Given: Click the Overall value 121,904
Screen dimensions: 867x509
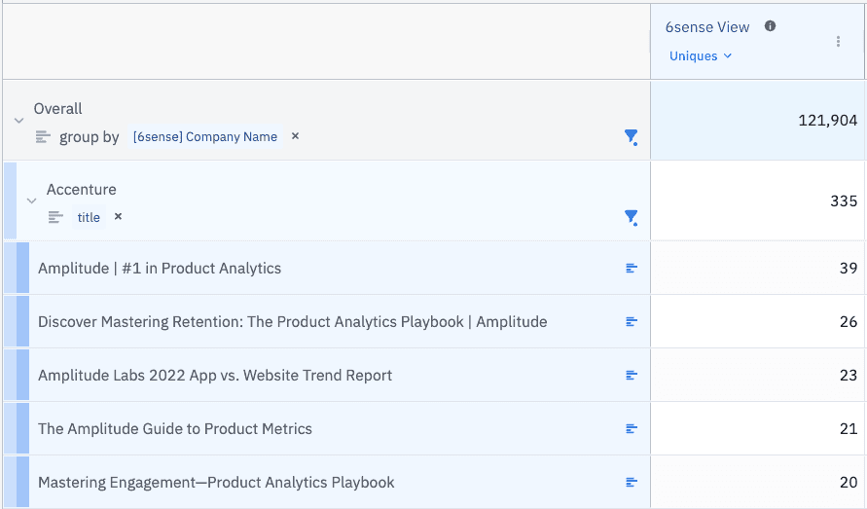Looking at the screenshot, I should click(828, 121).
